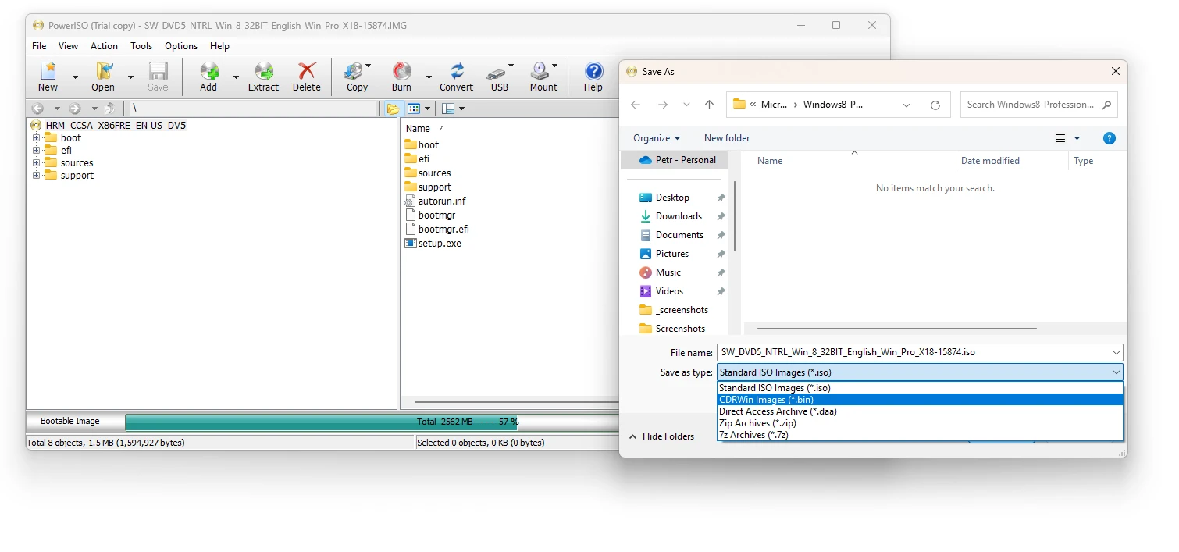Expand the efi folder tree node

point(36,150)
